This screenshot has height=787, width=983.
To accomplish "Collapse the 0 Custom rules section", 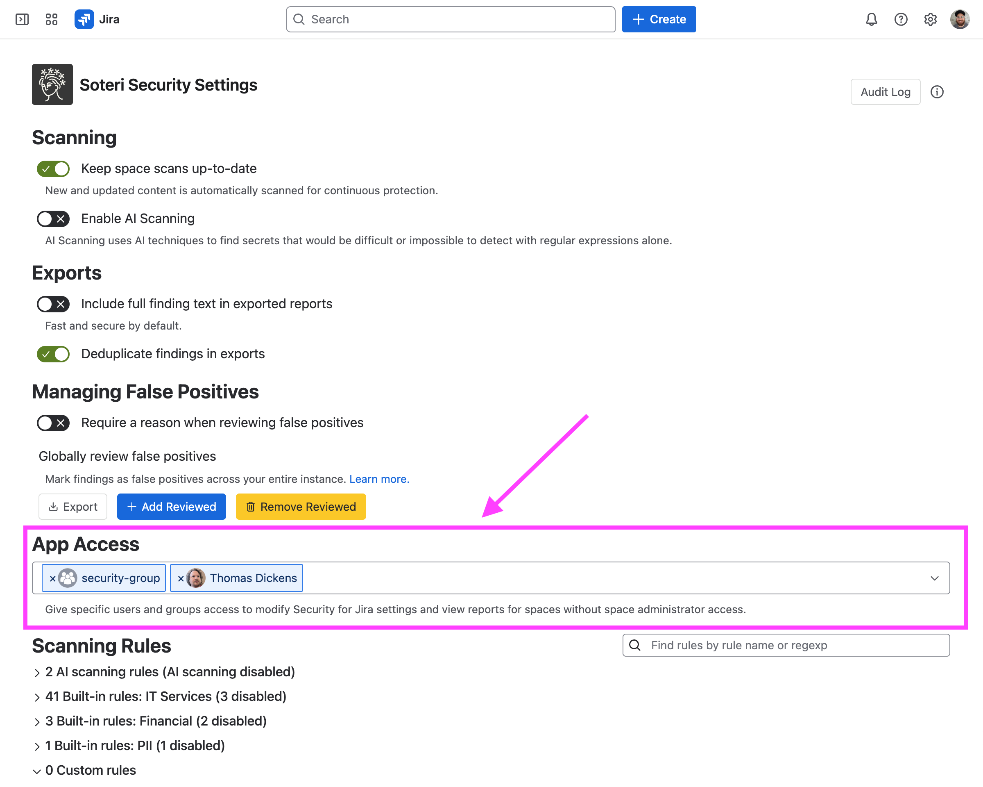I will click(85, 771).
